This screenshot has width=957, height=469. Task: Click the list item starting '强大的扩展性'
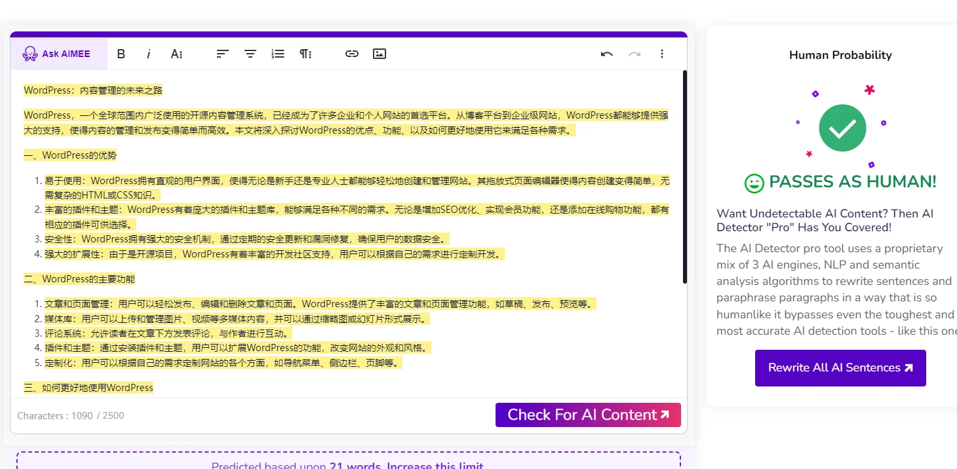coord(275,254)
